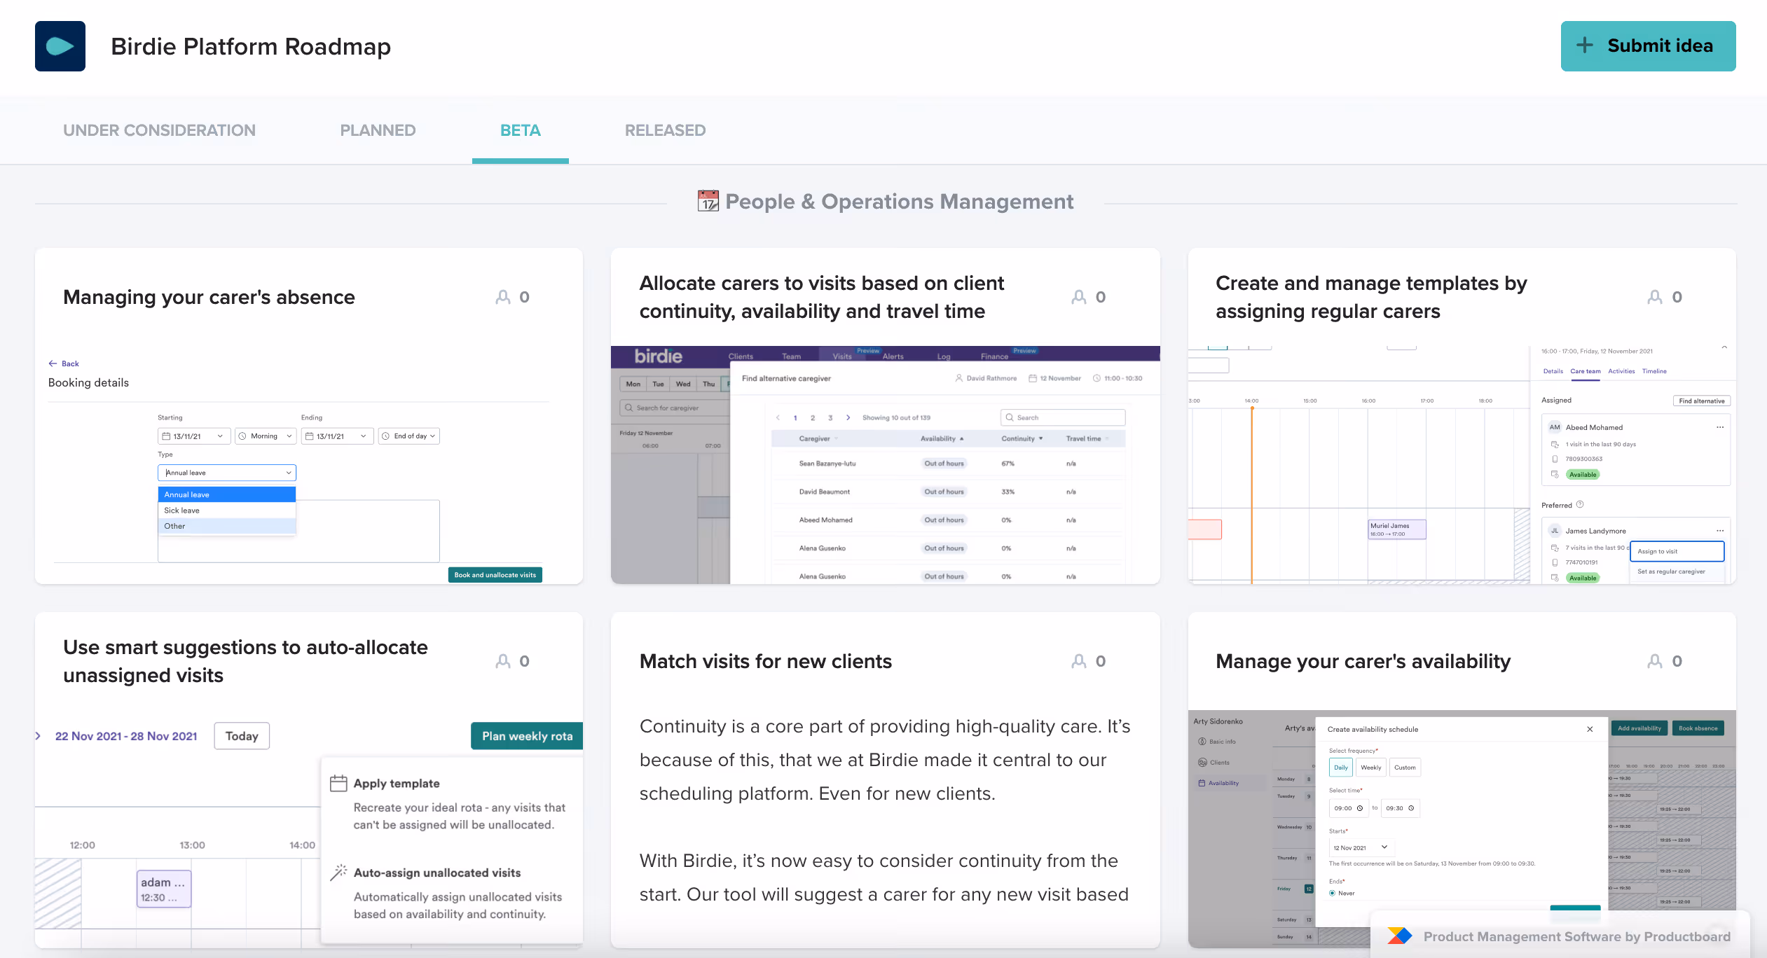
Task: Open the Released tab
Action: [665, 130]
